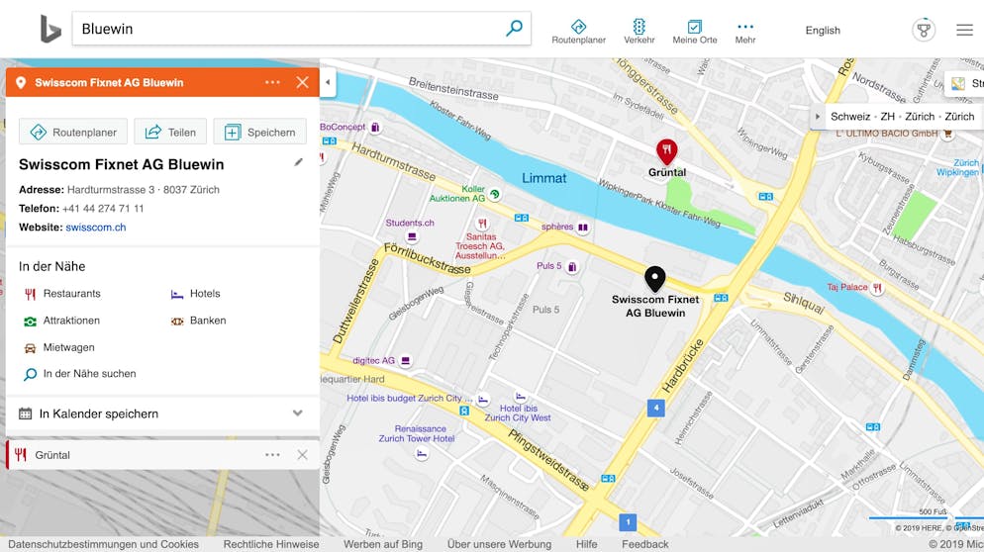The height and width of the screenshot is (552, 984).
Task: Open the rewards medal icon
Action: click(x=924, y=30)
